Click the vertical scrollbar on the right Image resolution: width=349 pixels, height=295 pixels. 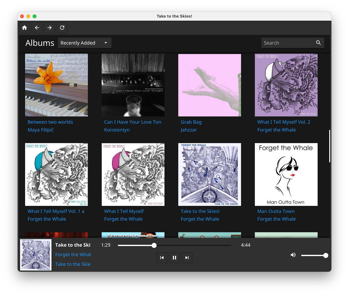(330, 146)
